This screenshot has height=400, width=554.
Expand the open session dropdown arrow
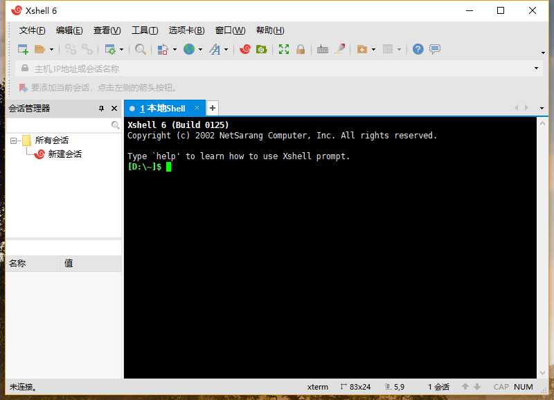(x=51, y=49)
